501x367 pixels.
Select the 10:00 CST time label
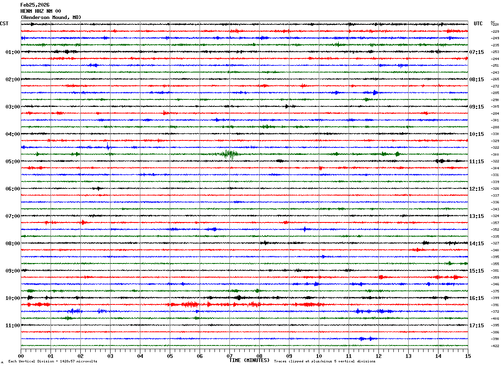13,298
